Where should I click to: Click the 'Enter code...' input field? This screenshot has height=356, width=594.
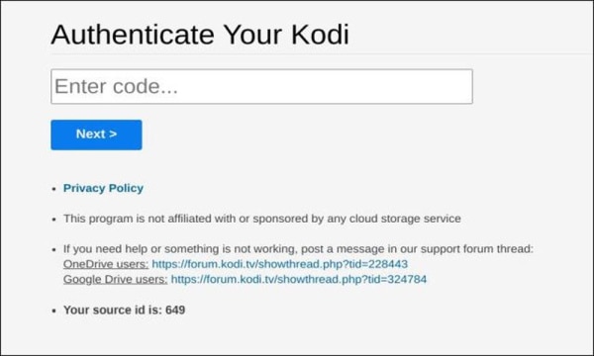[261, 86]
